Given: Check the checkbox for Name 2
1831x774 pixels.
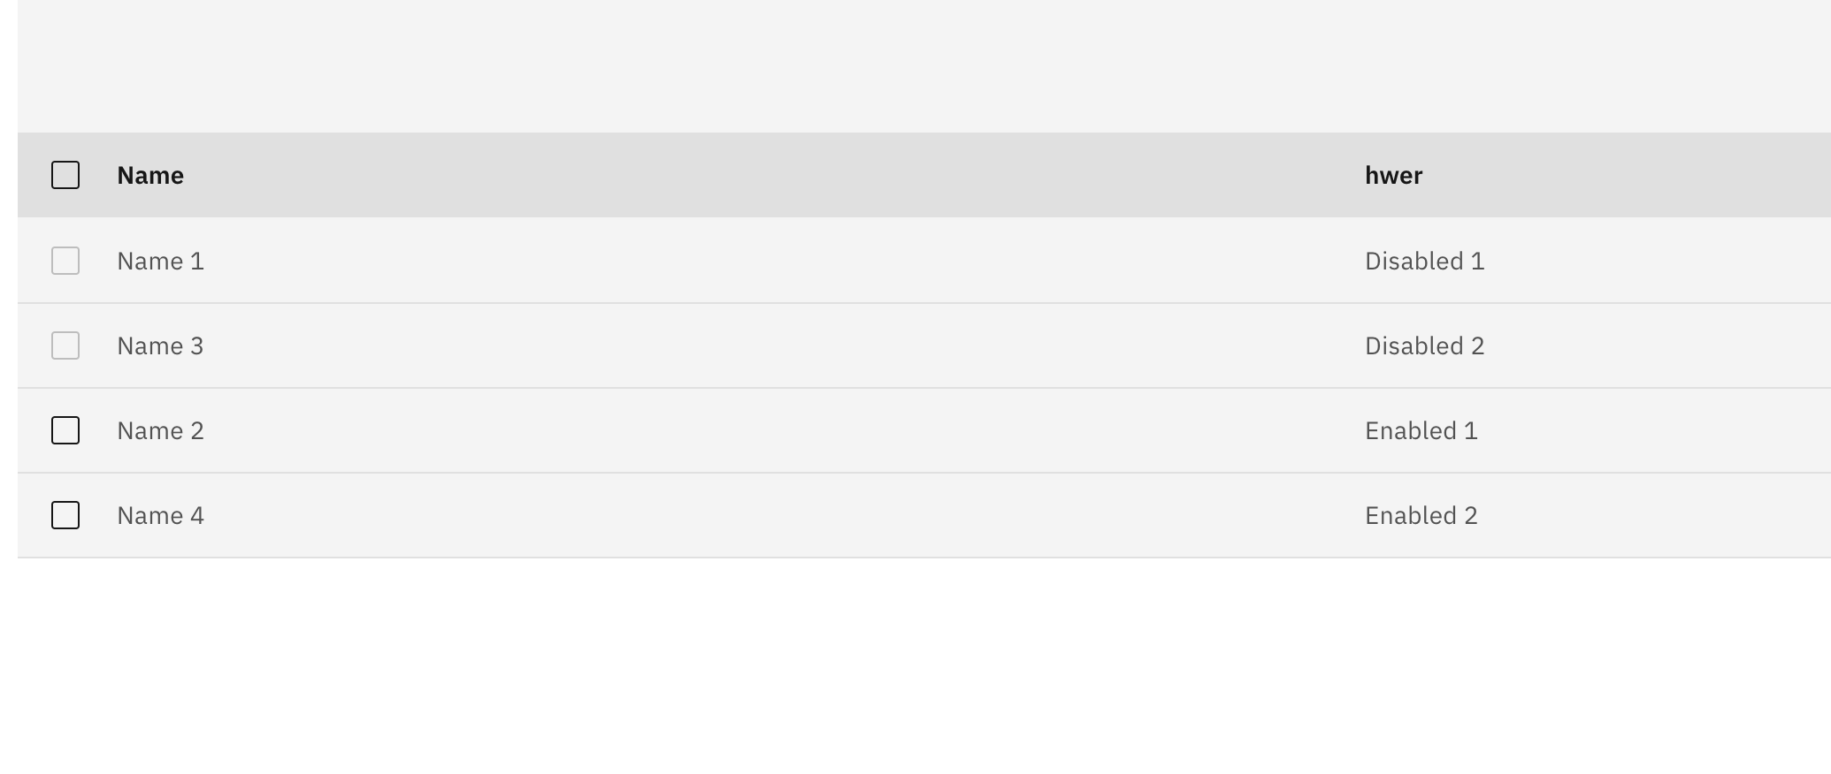Looking at the screenshot, I should pyautogui.click(x=66, y=430).
